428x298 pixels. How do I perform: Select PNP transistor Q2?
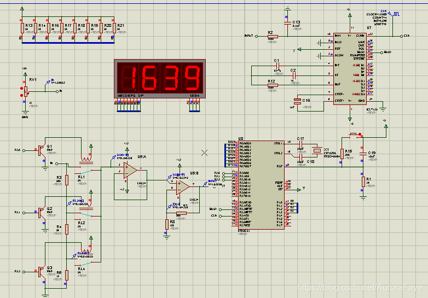(42, 213)
